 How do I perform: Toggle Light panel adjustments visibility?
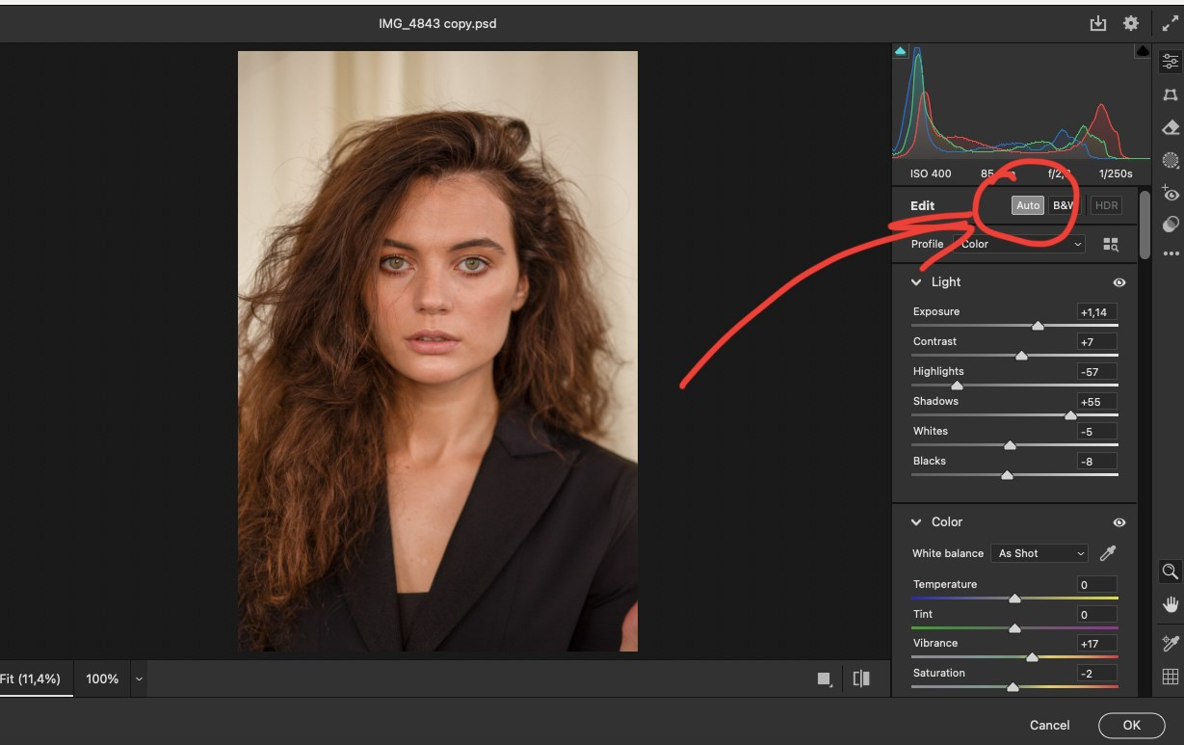click(1118, 281)
